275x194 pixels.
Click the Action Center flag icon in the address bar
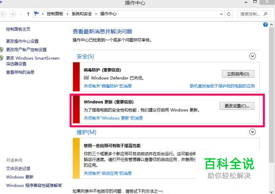pos(36,14)
